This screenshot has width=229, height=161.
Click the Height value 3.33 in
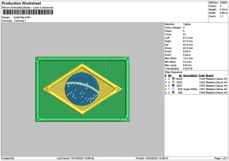click(223, 9)
